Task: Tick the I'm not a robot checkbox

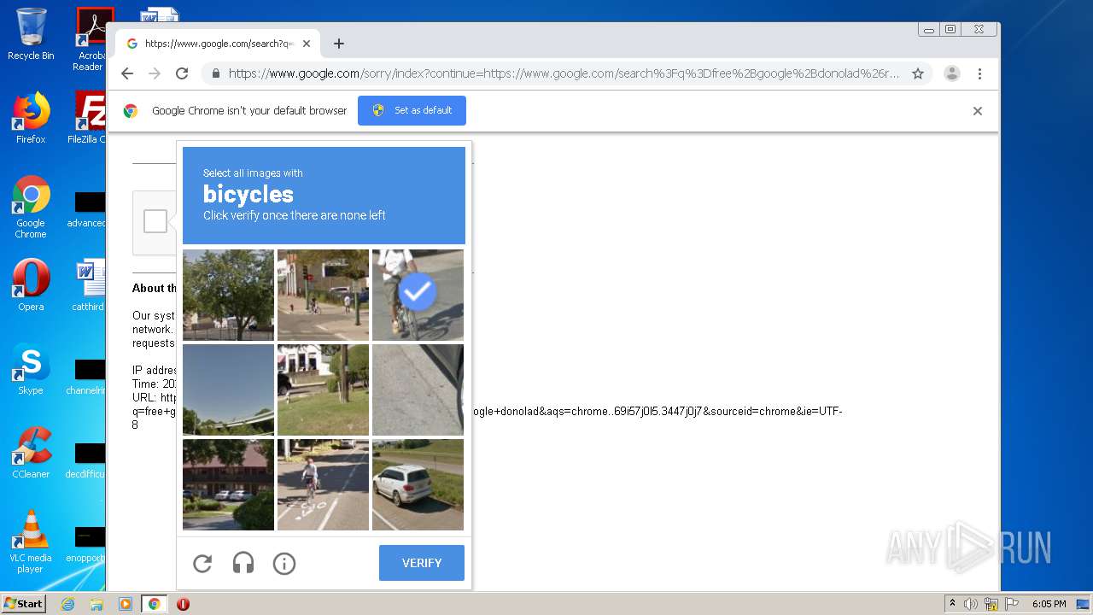Action: tap(155, 221)
